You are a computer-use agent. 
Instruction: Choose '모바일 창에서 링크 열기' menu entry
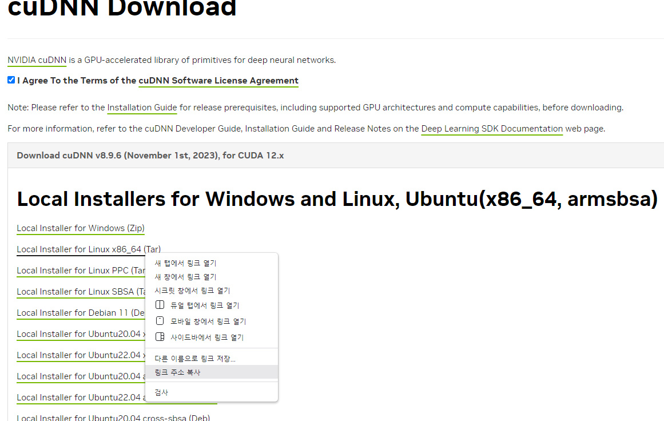pos(212,321)
